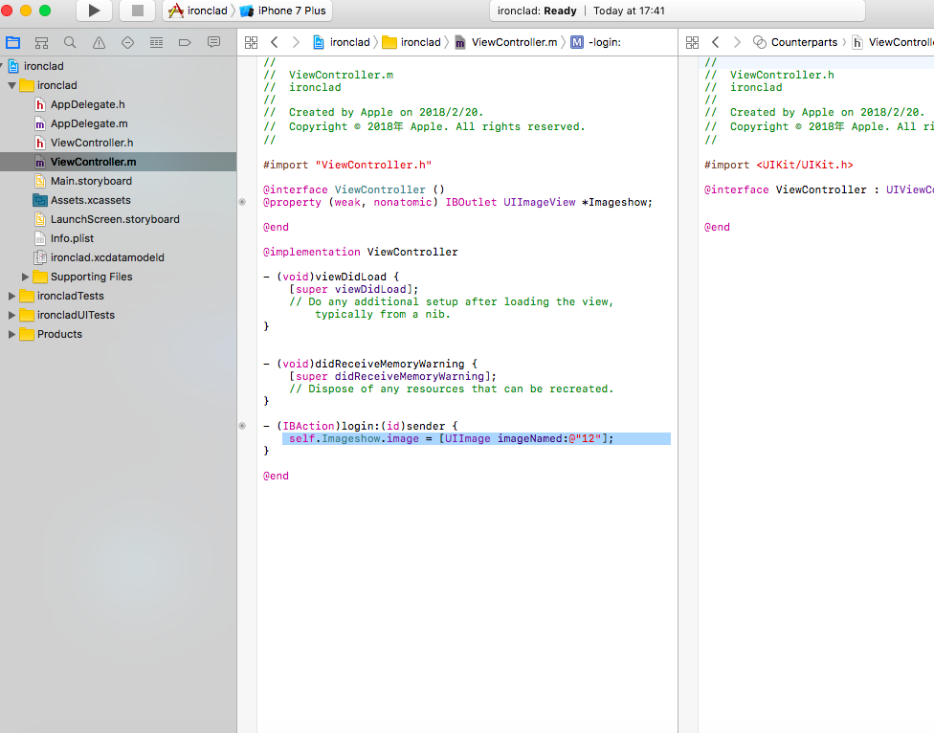
Task: Open the Report navigator icon
Action: [x=213, y=42]
